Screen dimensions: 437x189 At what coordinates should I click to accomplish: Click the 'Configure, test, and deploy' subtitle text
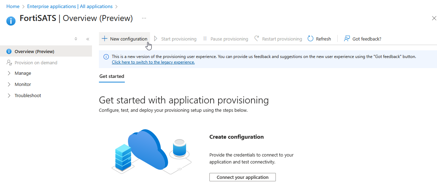pyautogui.click(x=173, y=110)
